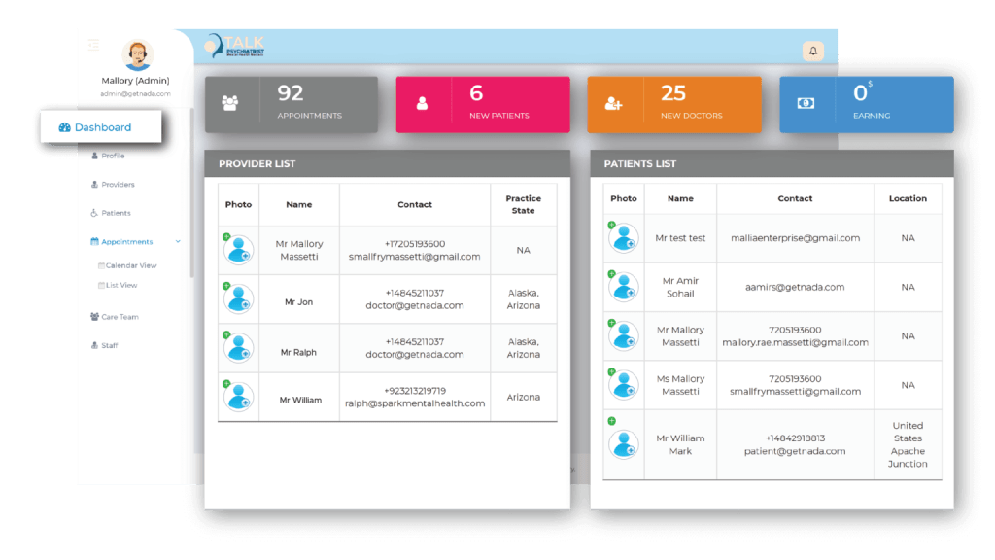Click the notification bell icon
995x560 pixels.
[x=813, y=51]
